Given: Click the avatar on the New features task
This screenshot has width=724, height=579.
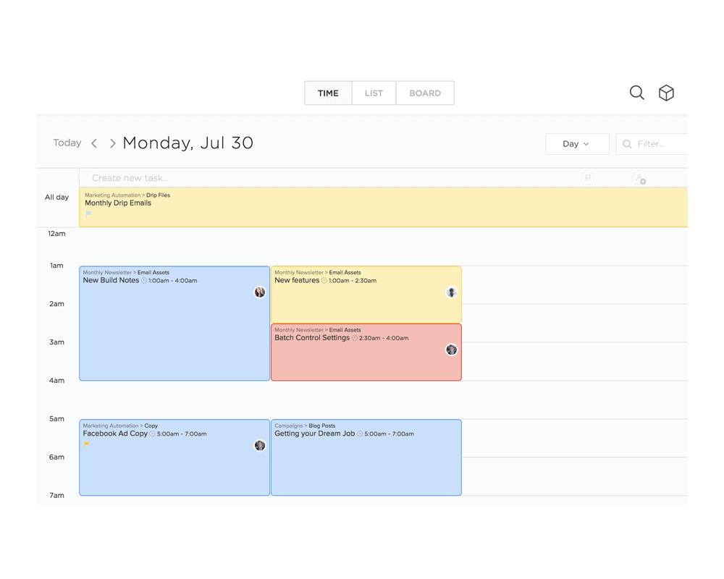Looking at the screenshot, I should (x=450, y=292).
